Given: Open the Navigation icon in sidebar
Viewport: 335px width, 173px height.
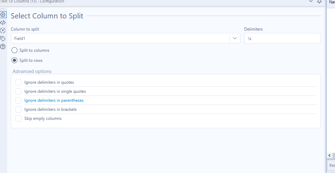Looking at the screenshot, I should coord(3,31).
